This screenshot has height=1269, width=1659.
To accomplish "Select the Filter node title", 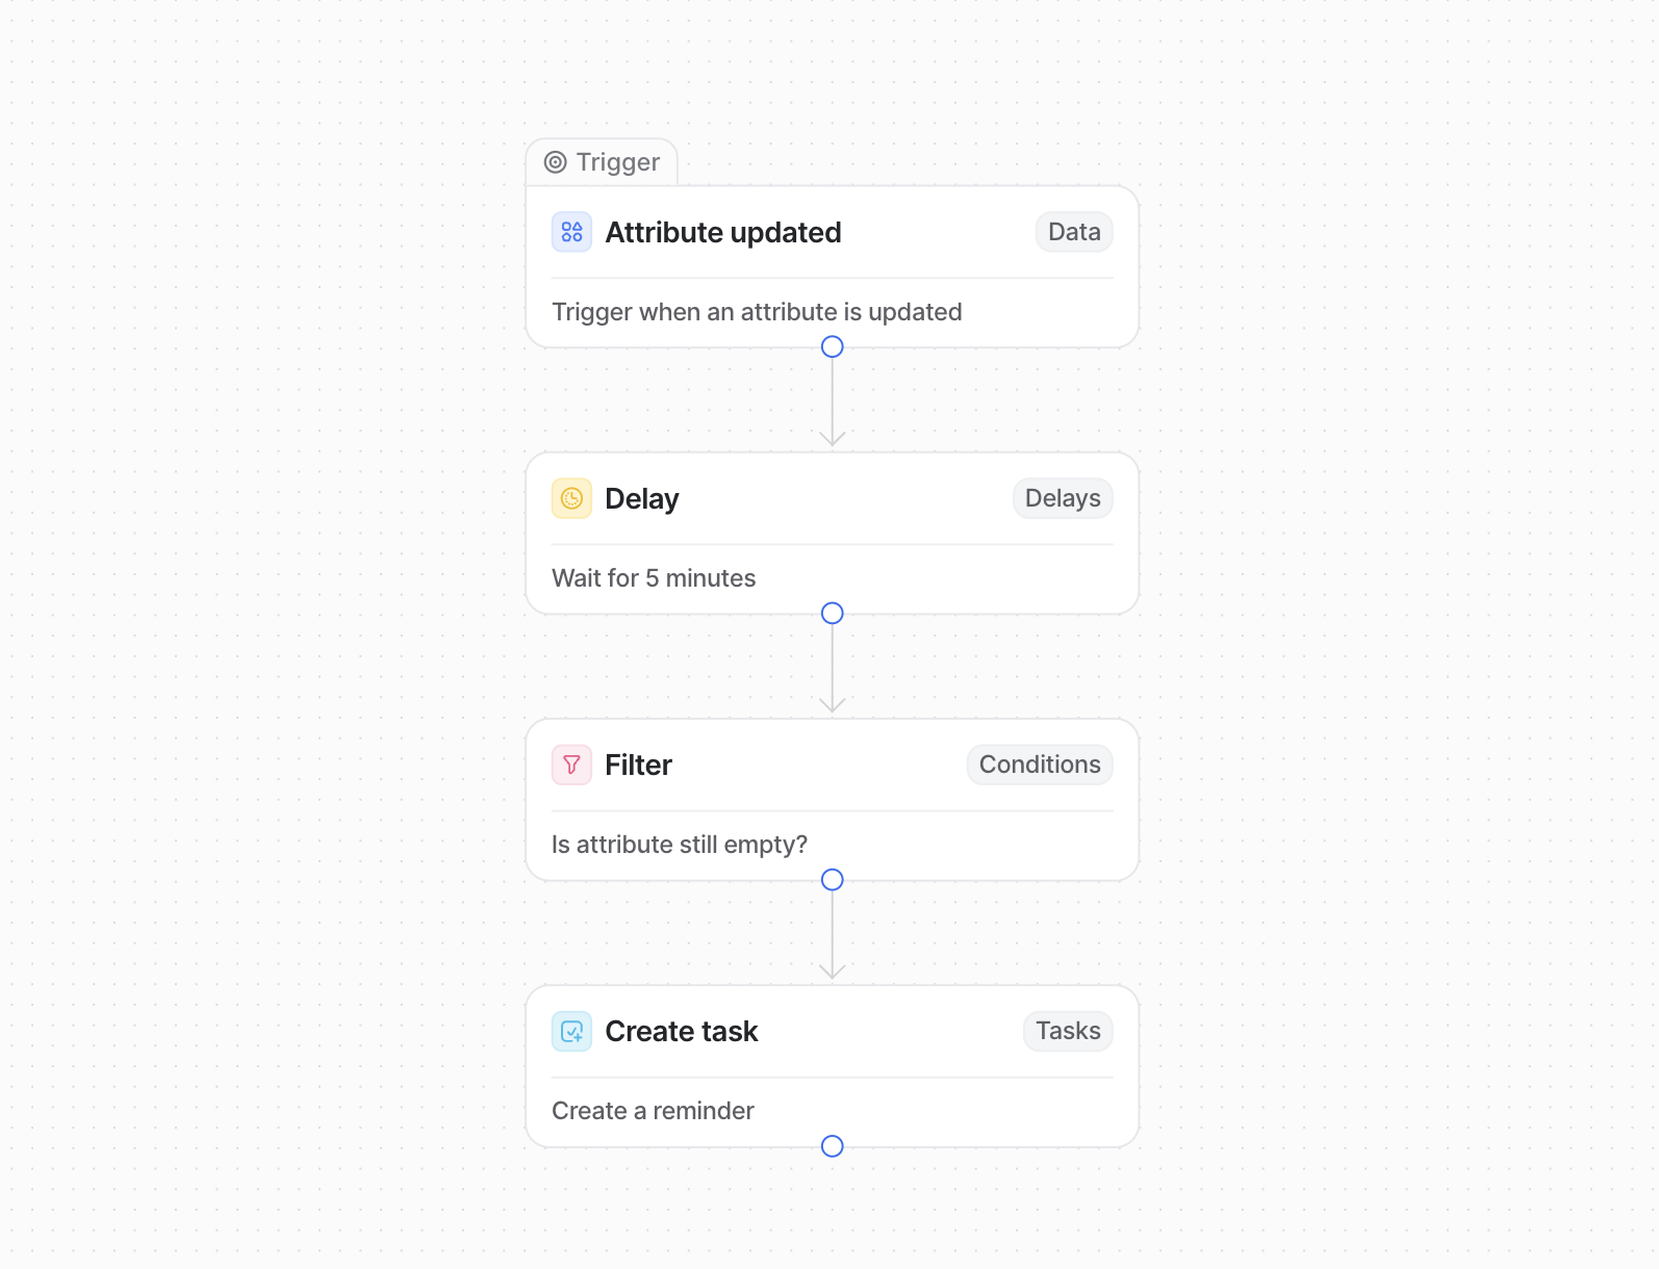I will tap(638, 765).
